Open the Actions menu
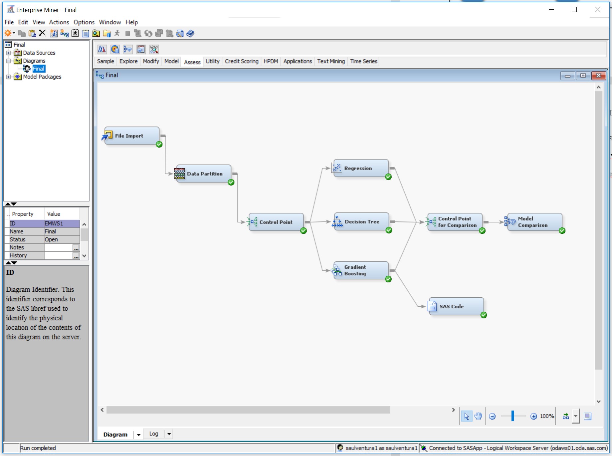Viewport: 612px width, 456px height. click(x=59, y=22)
